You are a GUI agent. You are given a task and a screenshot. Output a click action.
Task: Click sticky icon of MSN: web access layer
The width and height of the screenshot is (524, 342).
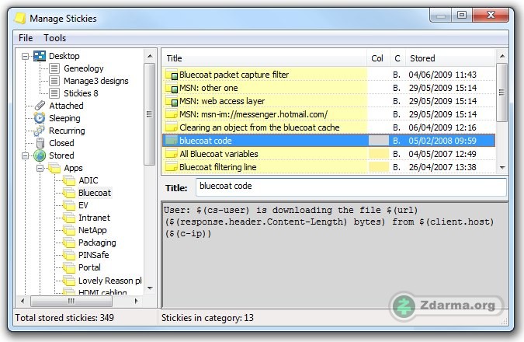(x=172, y=101)
